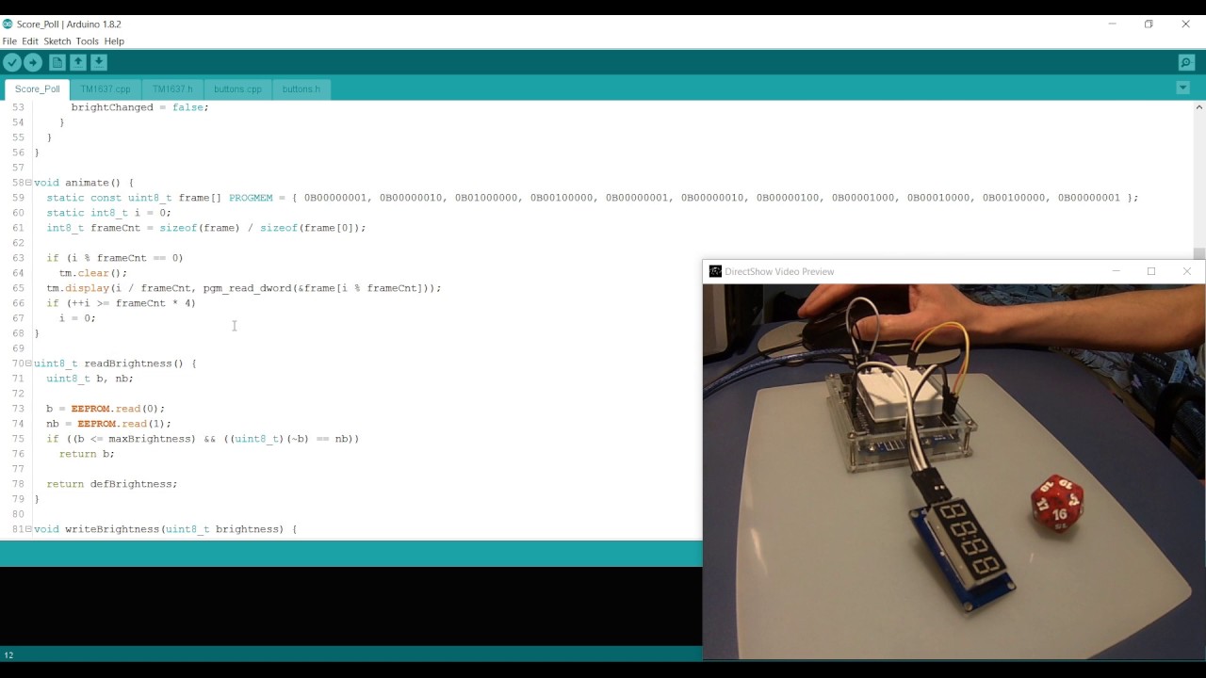1206x678 pixels.
Task: Switch to the buttons.h tab
Action: click(301, 89)
